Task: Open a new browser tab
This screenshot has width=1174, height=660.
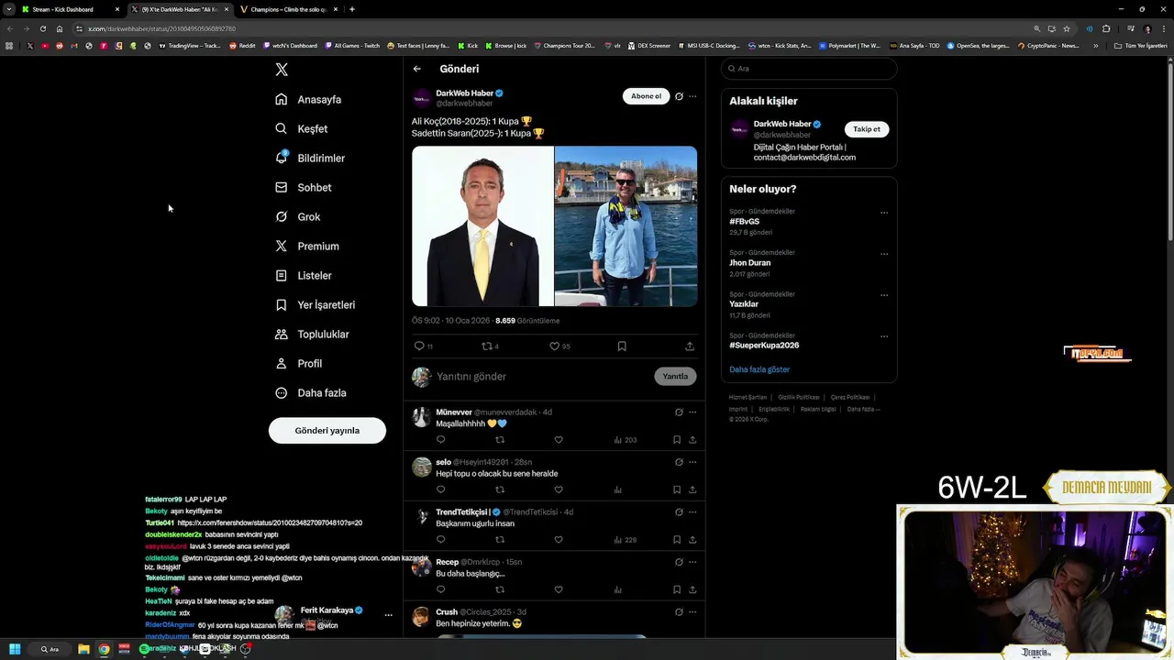Action: click(x=352, y=9)
